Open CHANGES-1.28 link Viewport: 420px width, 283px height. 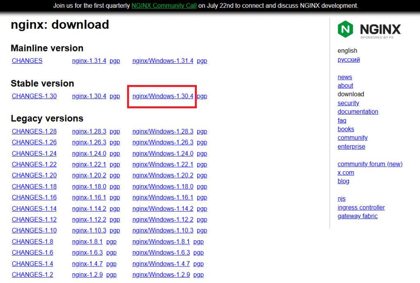coord(34,131)
